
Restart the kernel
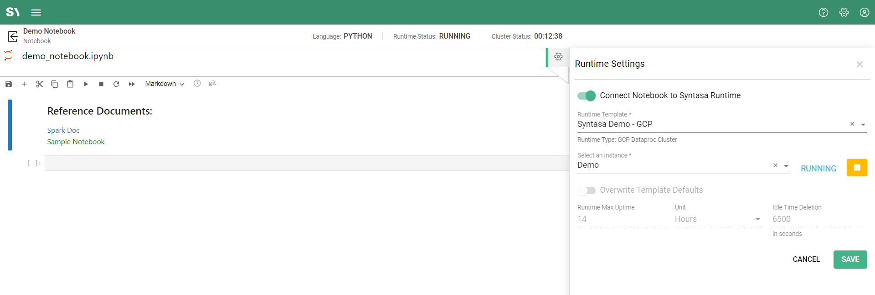click(116, 84)
